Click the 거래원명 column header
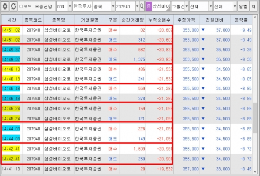 coord(90,20)
